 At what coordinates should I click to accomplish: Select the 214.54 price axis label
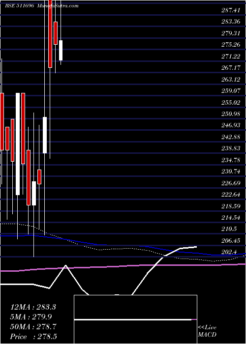point(230,218)
